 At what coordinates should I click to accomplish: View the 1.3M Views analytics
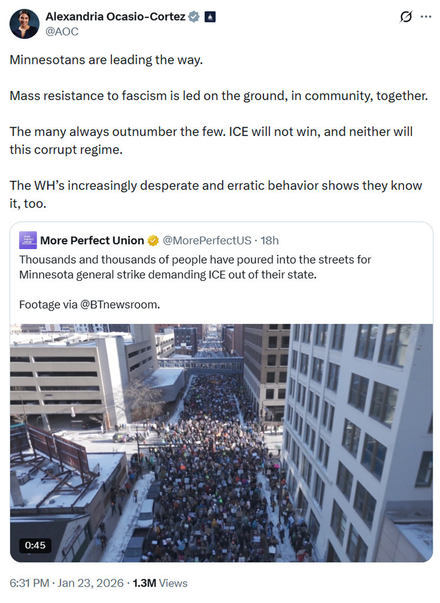160,583
